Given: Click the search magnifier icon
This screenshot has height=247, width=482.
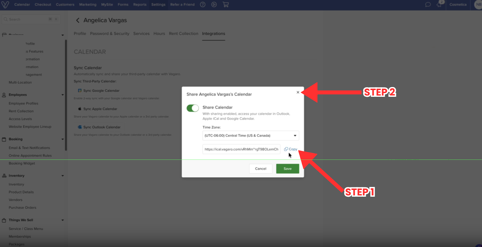Looking at the screenshot, I should [5, 19].
